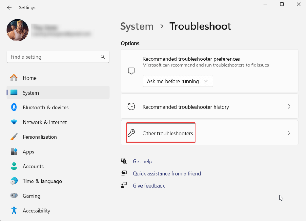Click the Personalization paintbrush icon
Viewport: 306px width, 221px height.
click(14, 137)
